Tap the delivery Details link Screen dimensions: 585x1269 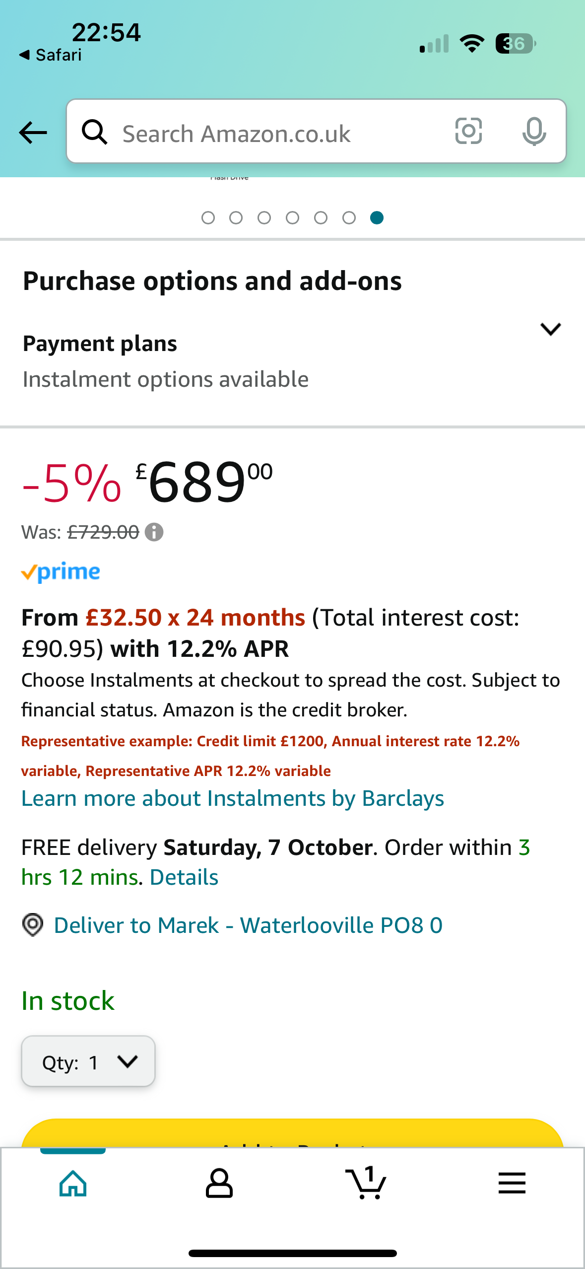[x=184, y=877]
